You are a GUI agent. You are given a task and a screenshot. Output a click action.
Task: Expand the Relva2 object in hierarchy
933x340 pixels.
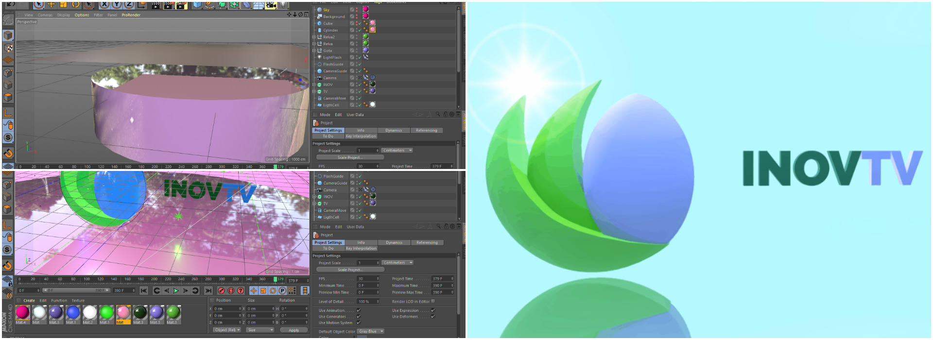[314, 37]
